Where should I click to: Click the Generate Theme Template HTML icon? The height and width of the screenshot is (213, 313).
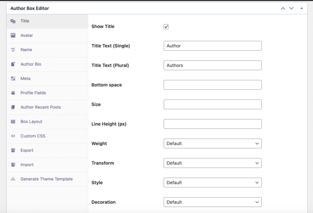pos(13,179)
